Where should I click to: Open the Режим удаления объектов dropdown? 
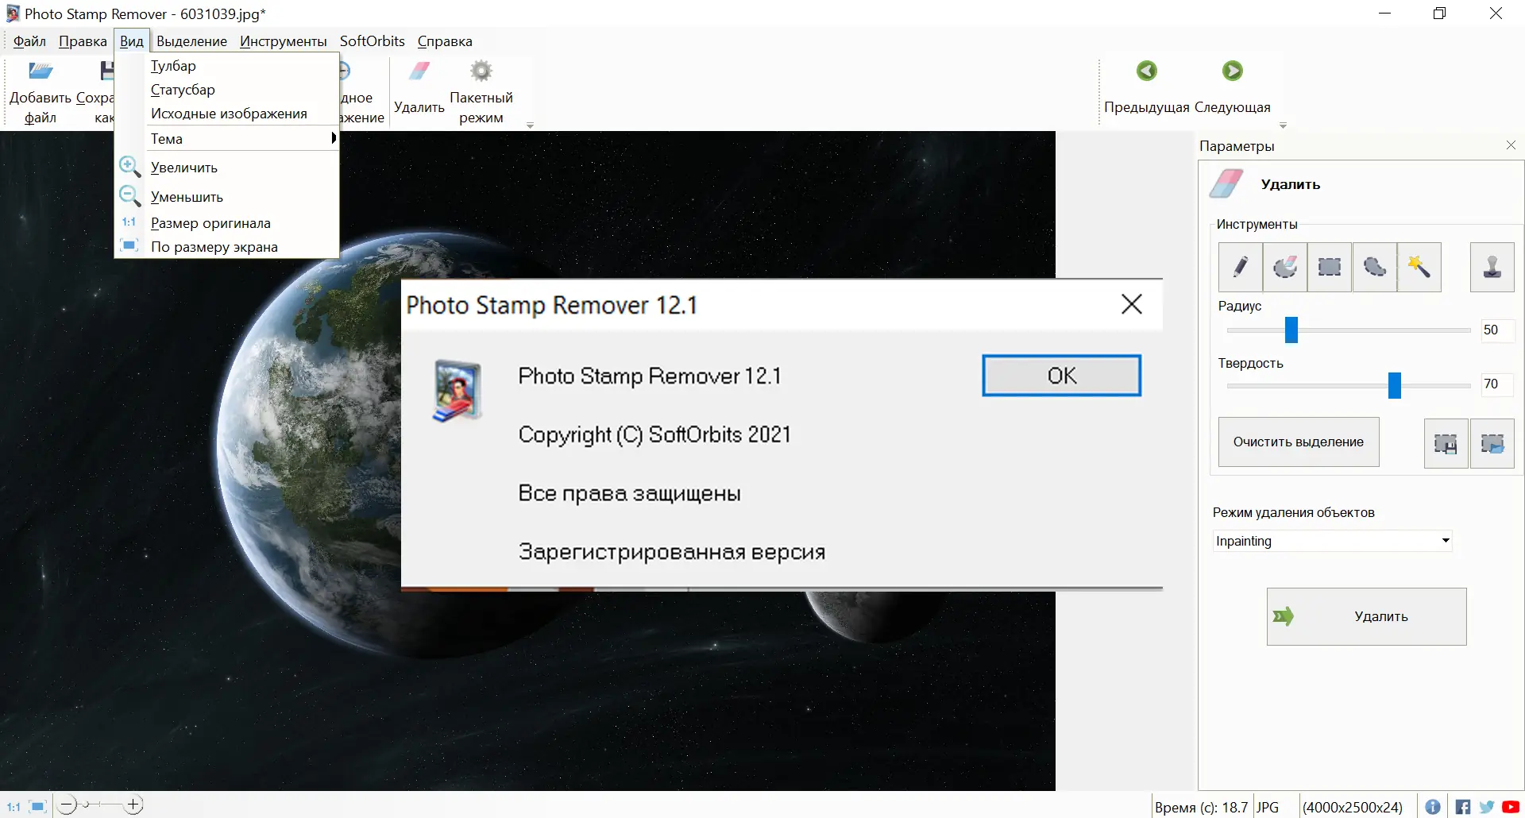tap(1332, 541)
